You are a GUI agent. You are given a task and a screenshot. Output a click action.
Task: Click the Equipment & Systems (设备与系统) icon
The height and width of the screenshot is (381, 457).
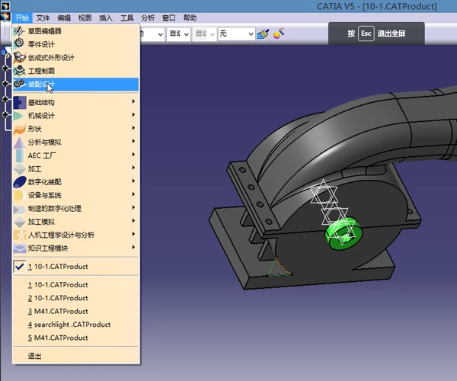[x=20, y=195]
